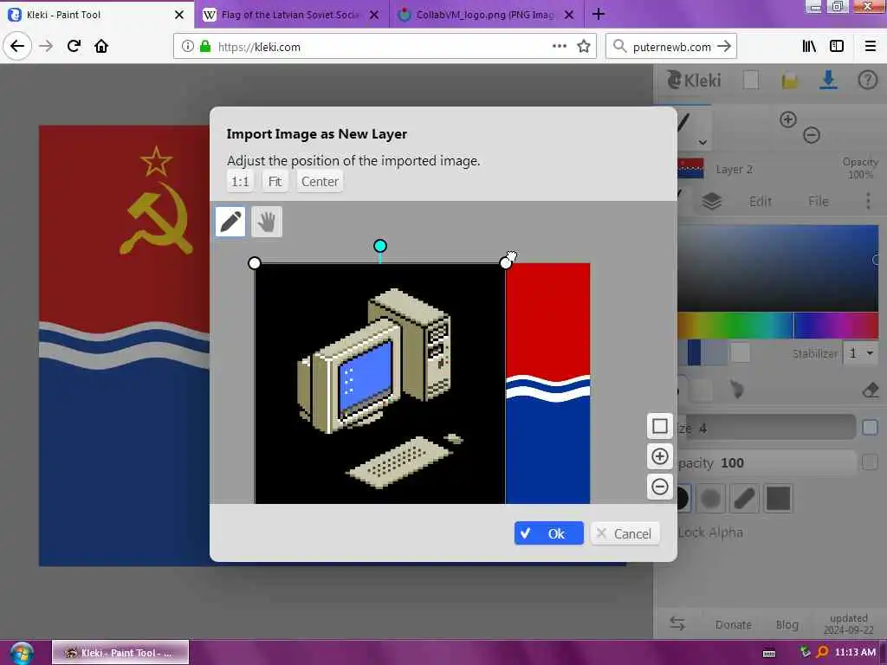Open the browser hamburger menu
This screenshot has height=665, width=887.
[x=870, y=46]
